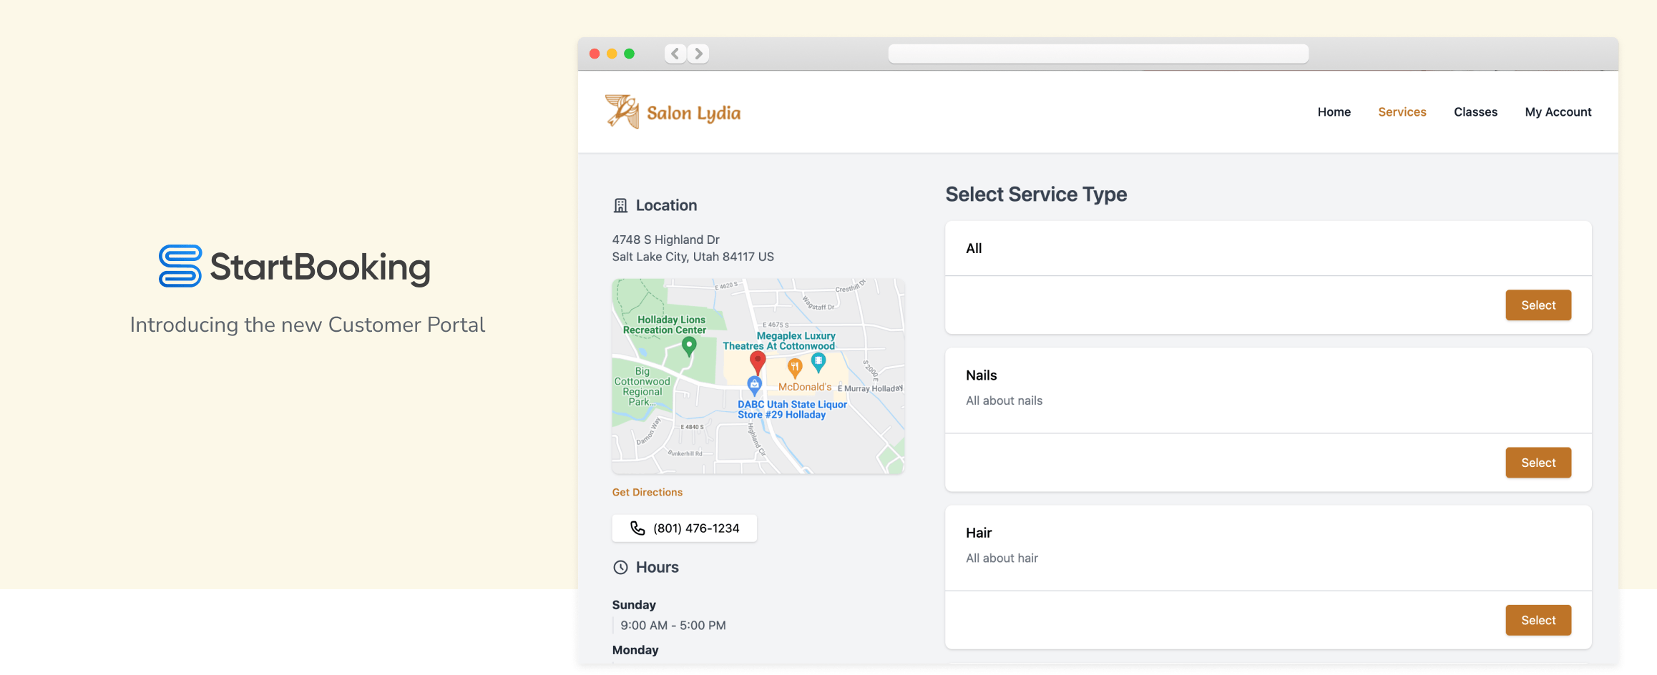
Task: Open the Classes nav item
Action: [1475, 112]
